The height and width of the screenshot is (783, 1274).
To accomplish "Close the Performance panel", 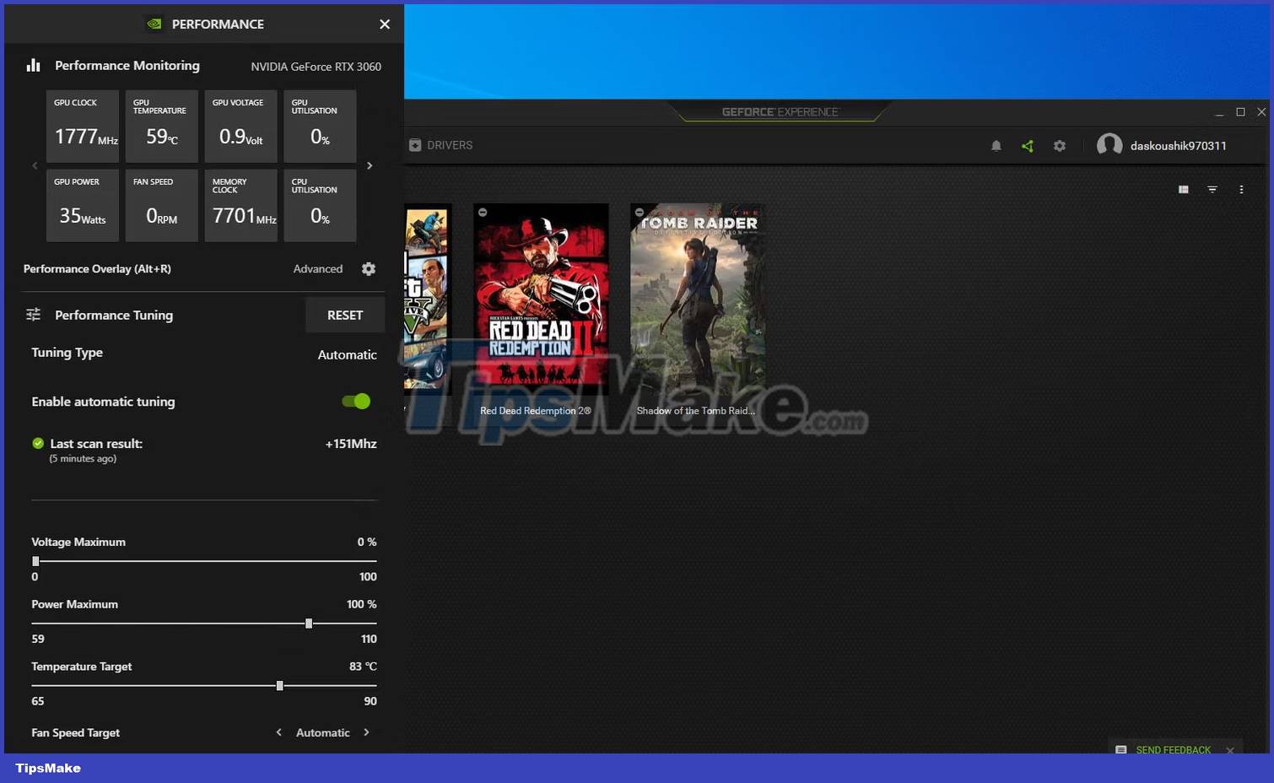I will coord(385,24).
